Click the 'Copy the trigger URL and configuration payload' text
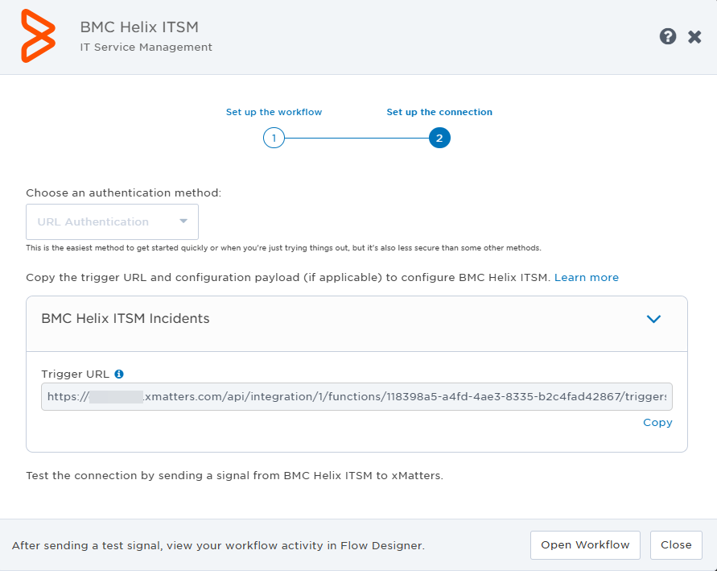Viewport: 717px width, 571px height. [x=288, y=278]
